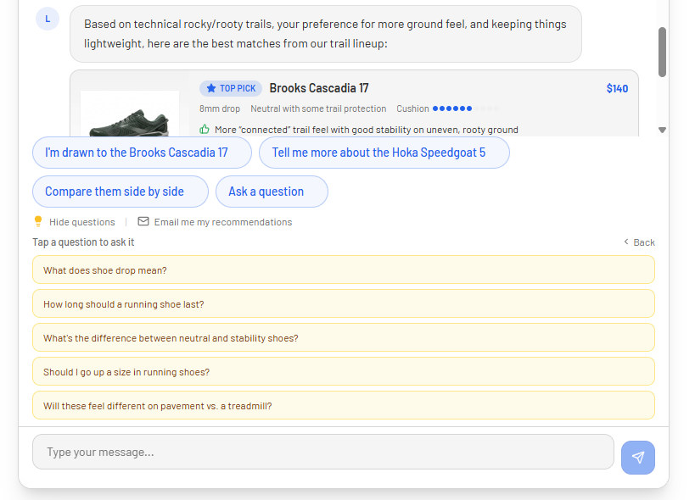Click the paper plane send icon

tap(638, 458)
